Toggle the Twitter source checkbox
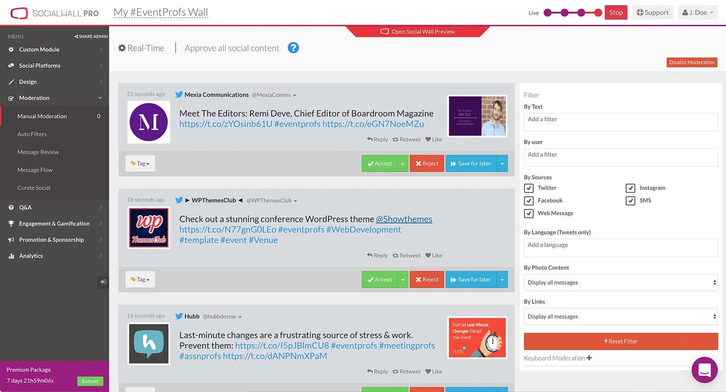The width and height of the screenshot is (726, 392). (x=528, y=188)
